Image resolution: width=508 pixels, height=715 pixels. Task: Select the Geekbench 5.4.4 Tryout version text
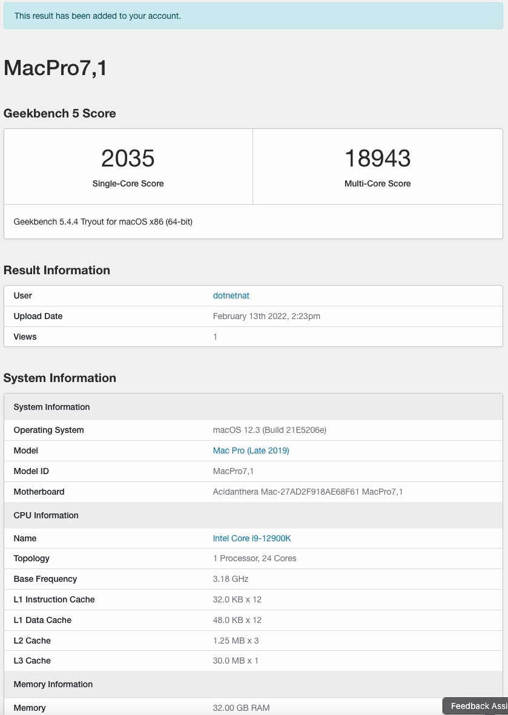point(103,222)
